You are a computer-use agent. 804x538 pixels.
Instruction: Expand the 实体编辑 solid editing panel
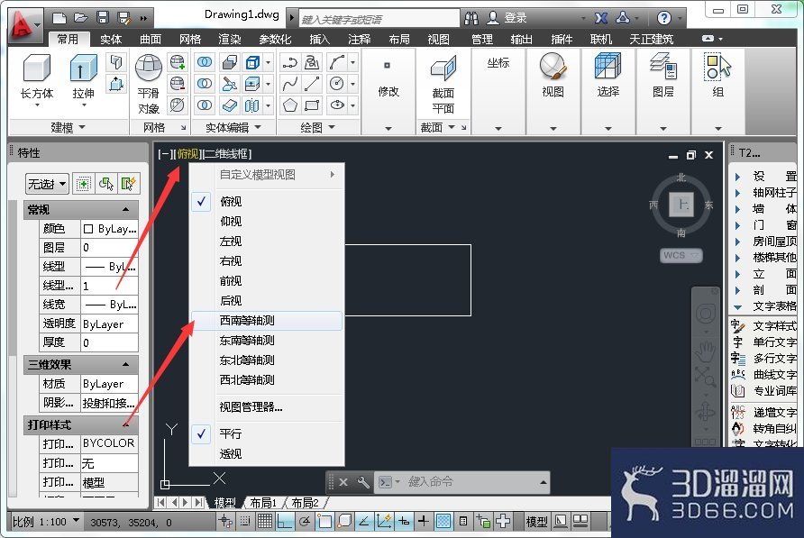[233, 127]
